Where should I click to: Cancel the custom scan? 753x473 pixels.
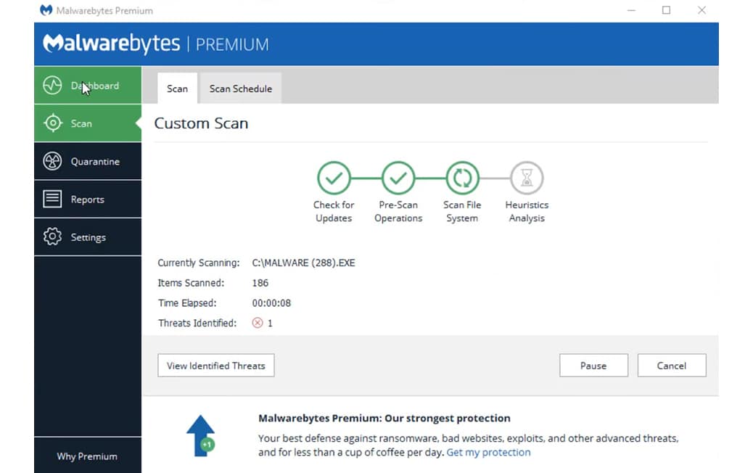[x=672, y=366]
